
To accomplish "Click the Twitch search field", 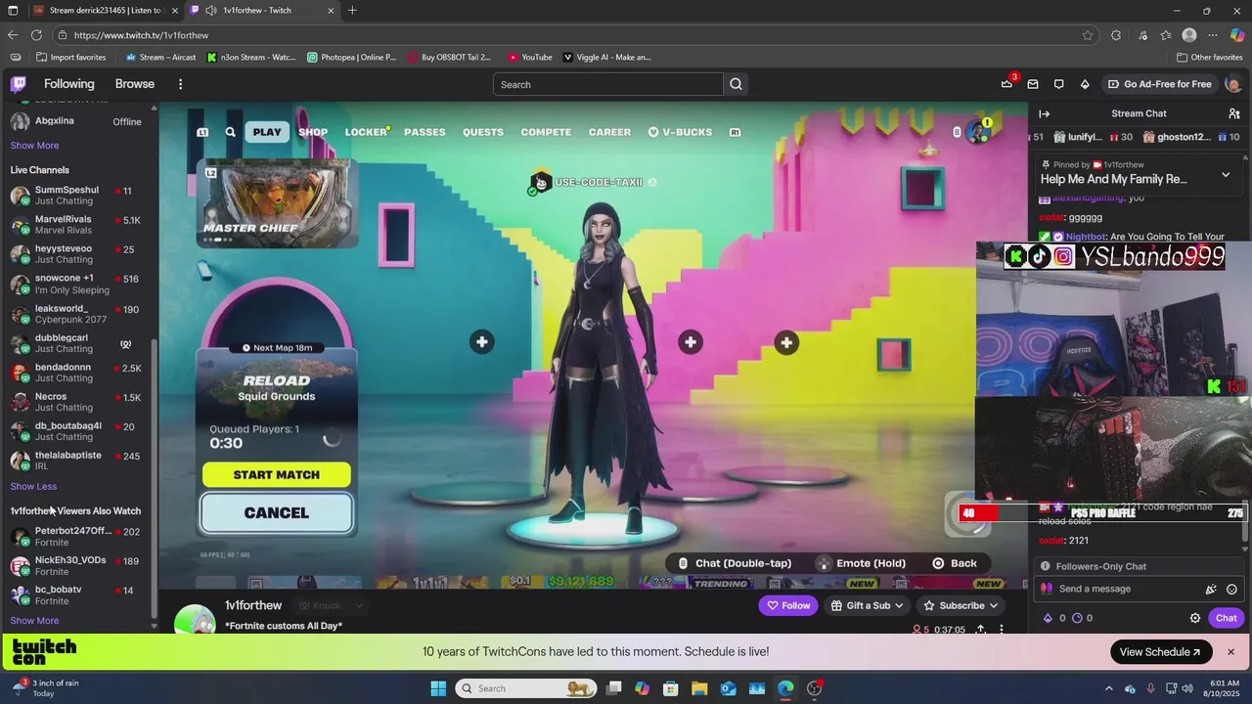I will (607, 84).
